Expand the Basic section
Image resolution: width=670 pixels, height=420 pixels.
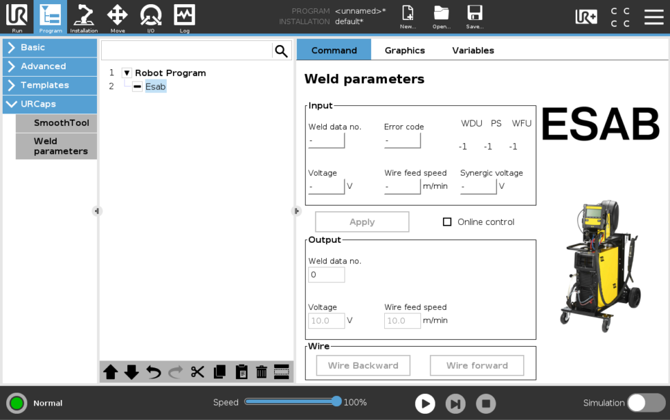click(49, 48)
